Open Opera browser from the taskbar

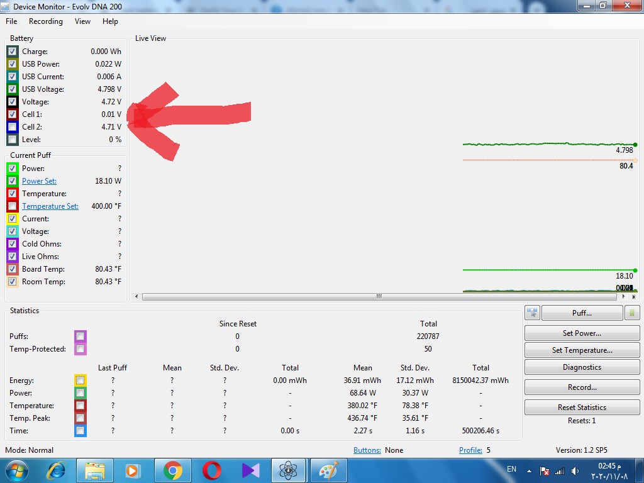coord(211,470)
